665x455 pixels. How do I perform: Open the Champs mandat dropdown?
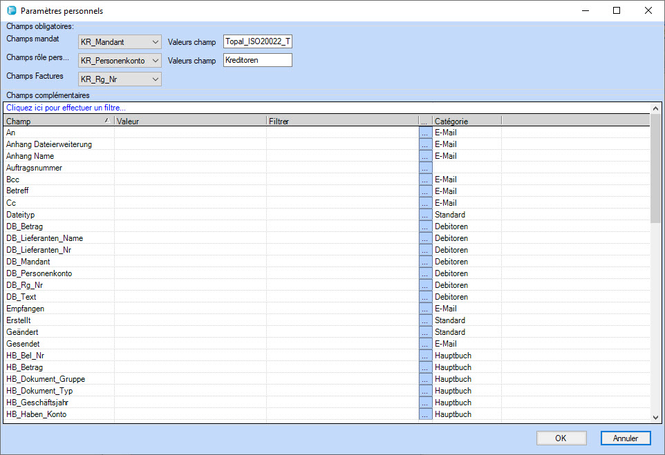[x=120, y=43]
